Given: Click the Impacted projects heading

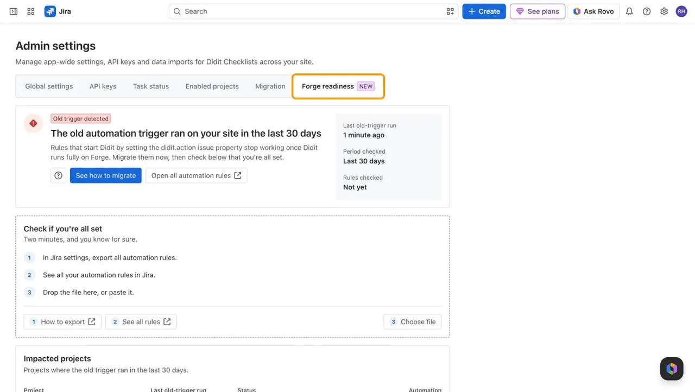Looking at the screenshot, I should pos(58,358).
